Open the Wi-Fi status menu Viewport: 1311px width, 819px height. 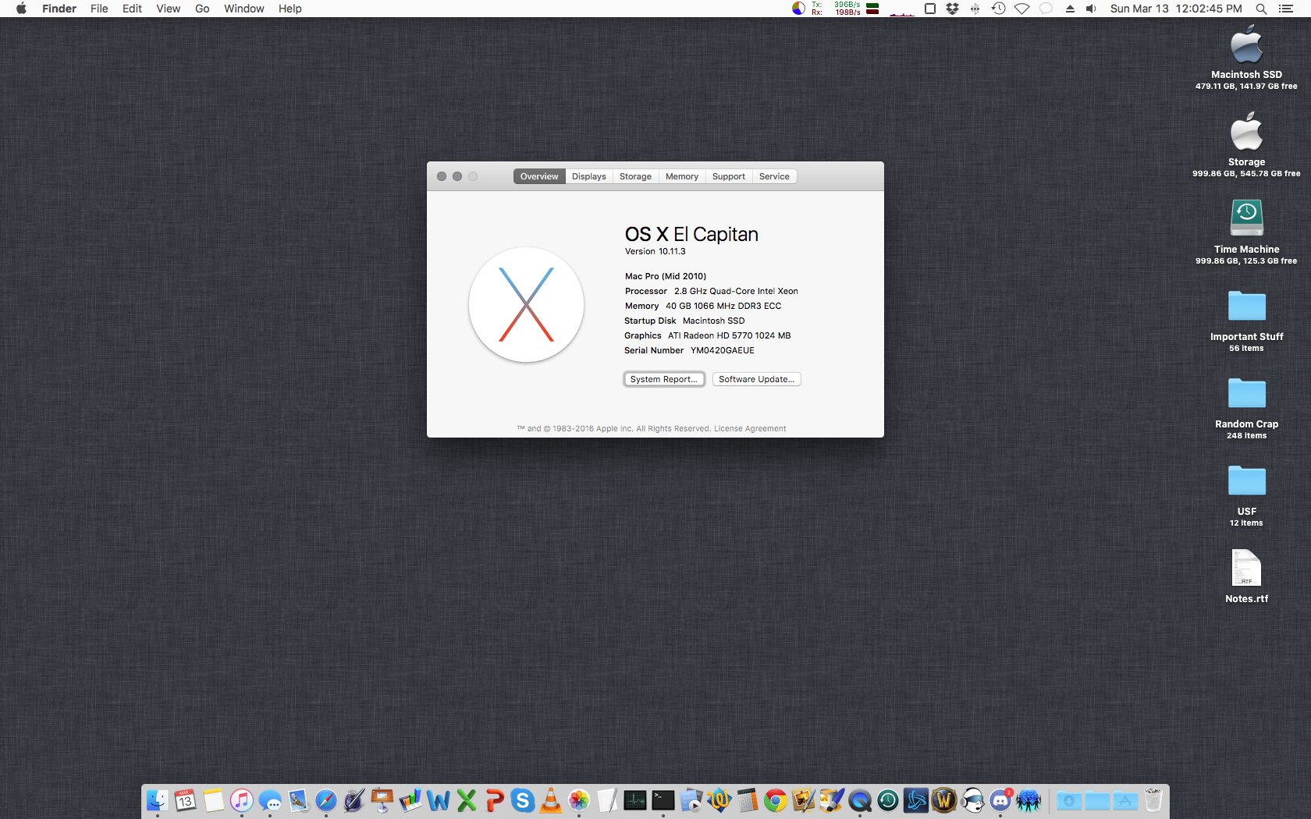click(x=1022, y=9)
